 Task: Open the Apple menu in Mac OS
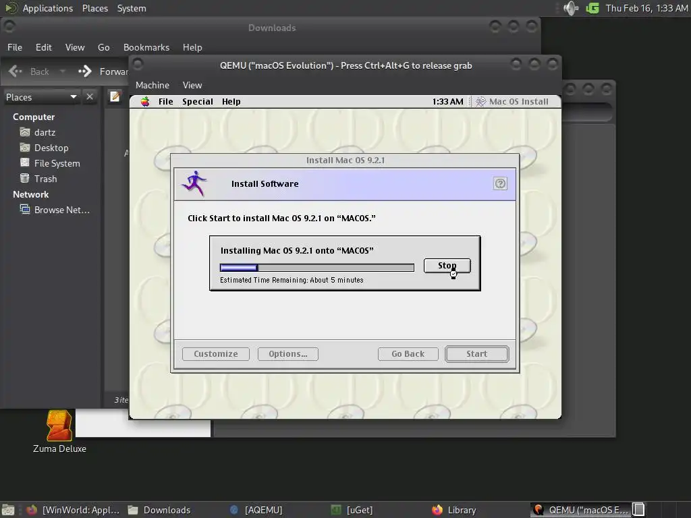point(145,102)
